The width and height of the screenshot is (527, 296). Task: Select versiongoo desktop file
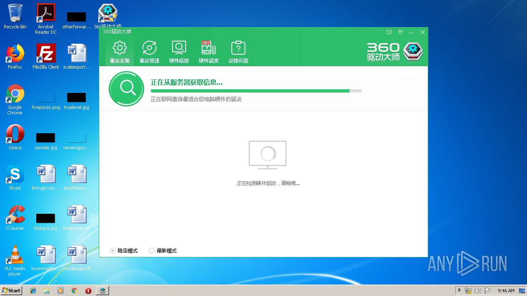click(x=77, y=141)
